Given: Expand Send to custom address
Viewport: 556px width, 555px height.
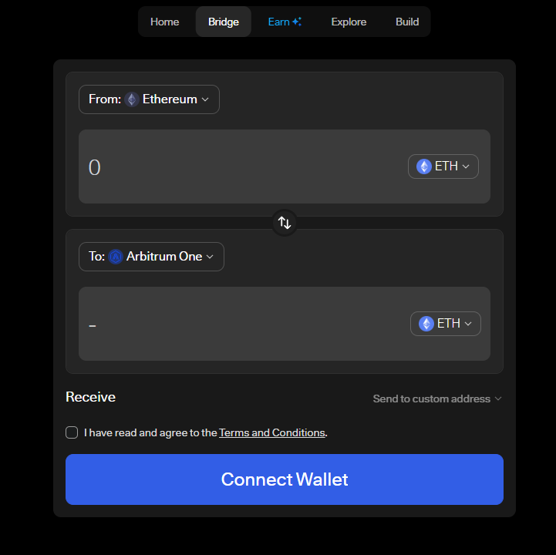Looking at the screenshot, I should tap(437, 399).
